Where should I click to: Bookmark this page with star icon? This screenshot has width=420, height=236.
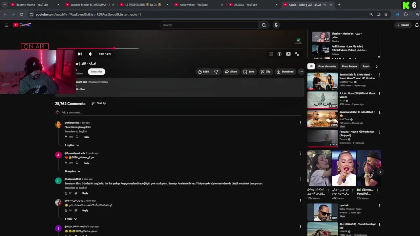[x=386, y=14]
